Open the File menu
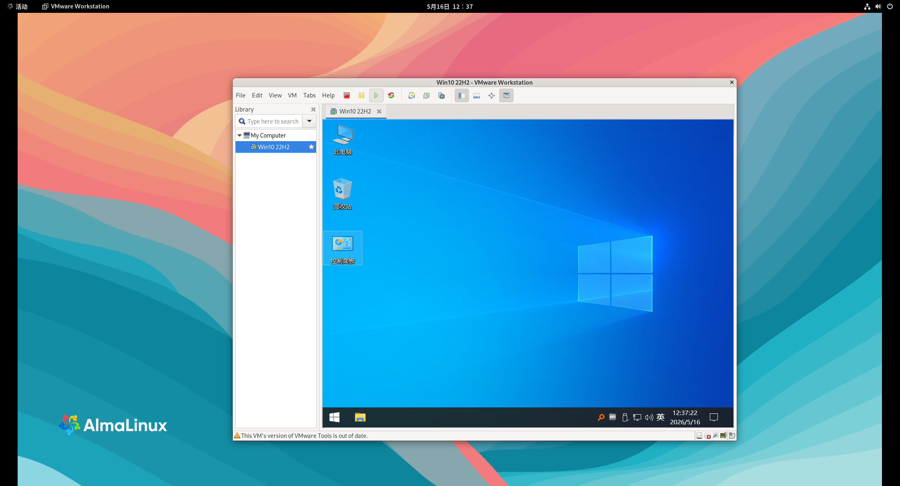Screen dimensions: 900x486 [241, 95]
